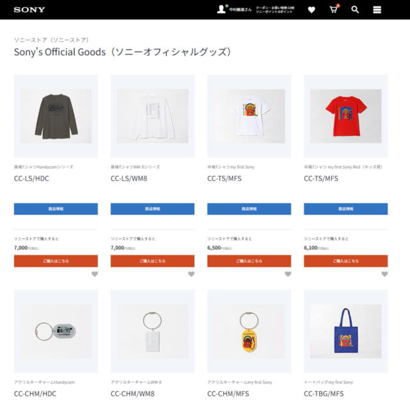Click the my first Sony Red kids T-shirt title
The height and width of the screenshot is (411, 410).
[343, 167]
